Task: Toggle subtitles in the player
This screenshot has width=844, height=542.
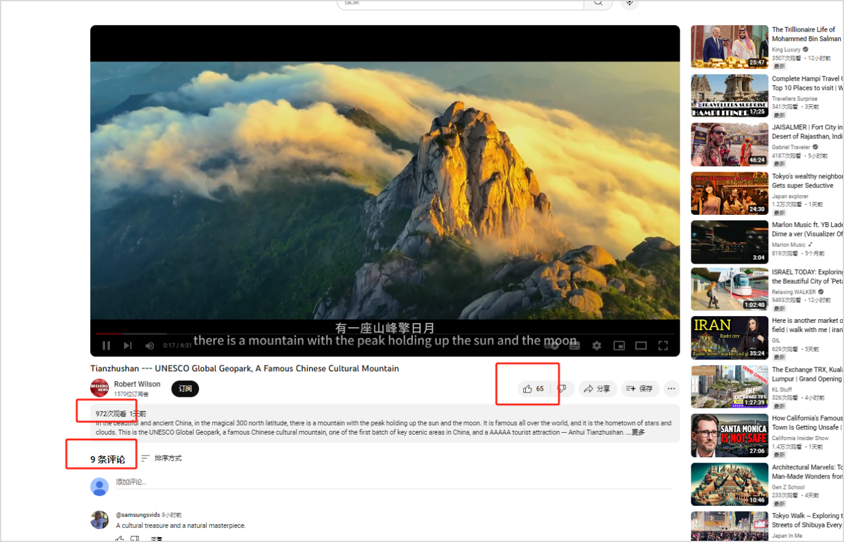Action: click(x=575, y=345)
